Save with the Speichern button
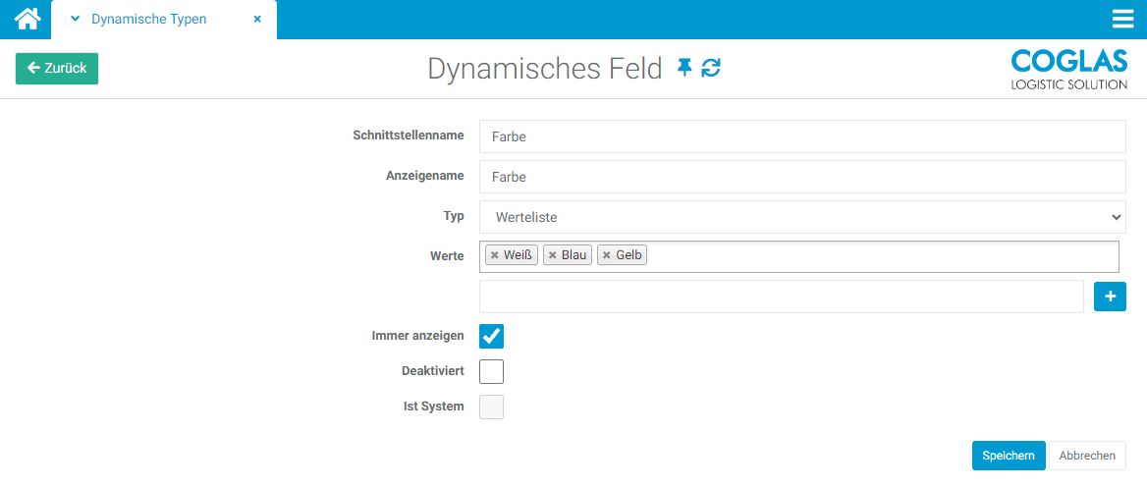This screenshot has height=488, width=1147. pos(1008,456)
